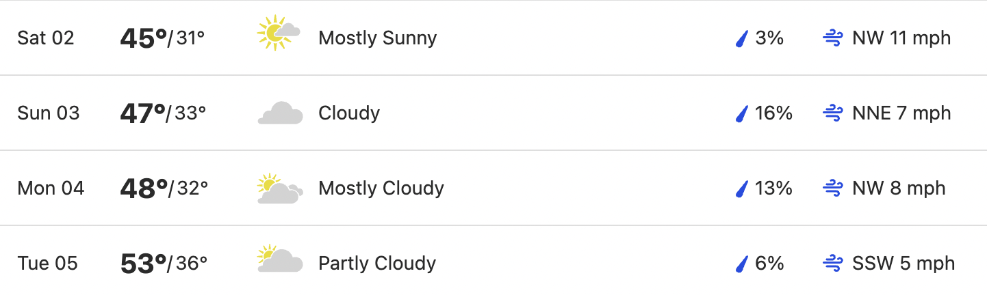Screen dimensions: 987x295
Task: Click the raindrop icon next to 3%
Action: (x=741, y=38)
